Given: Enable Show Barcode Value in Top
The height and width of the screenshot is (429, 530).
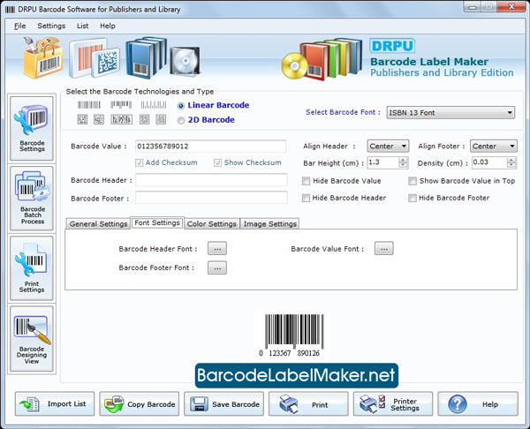Looking at the screenshot, I should tap(413, 181).
